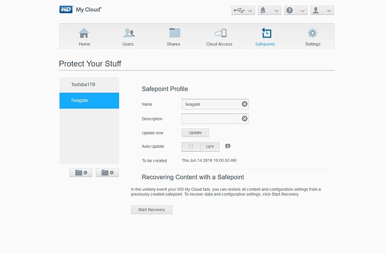Clear the Name field with X icon

click(x=244, y=104)
